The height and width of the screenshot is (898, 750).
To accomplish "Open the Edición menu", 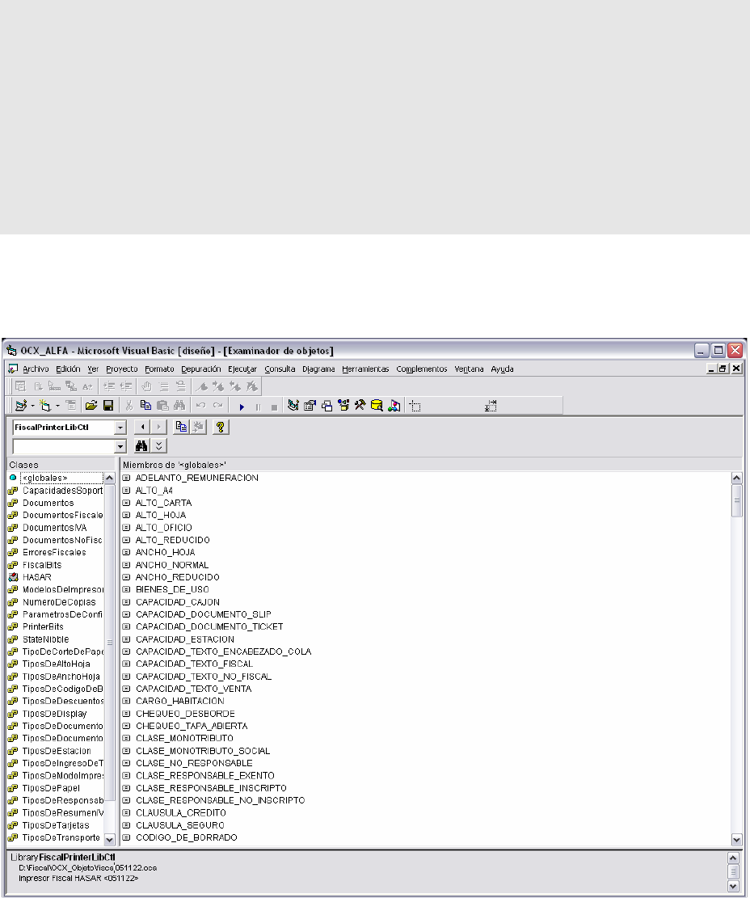I will point(68,369).
